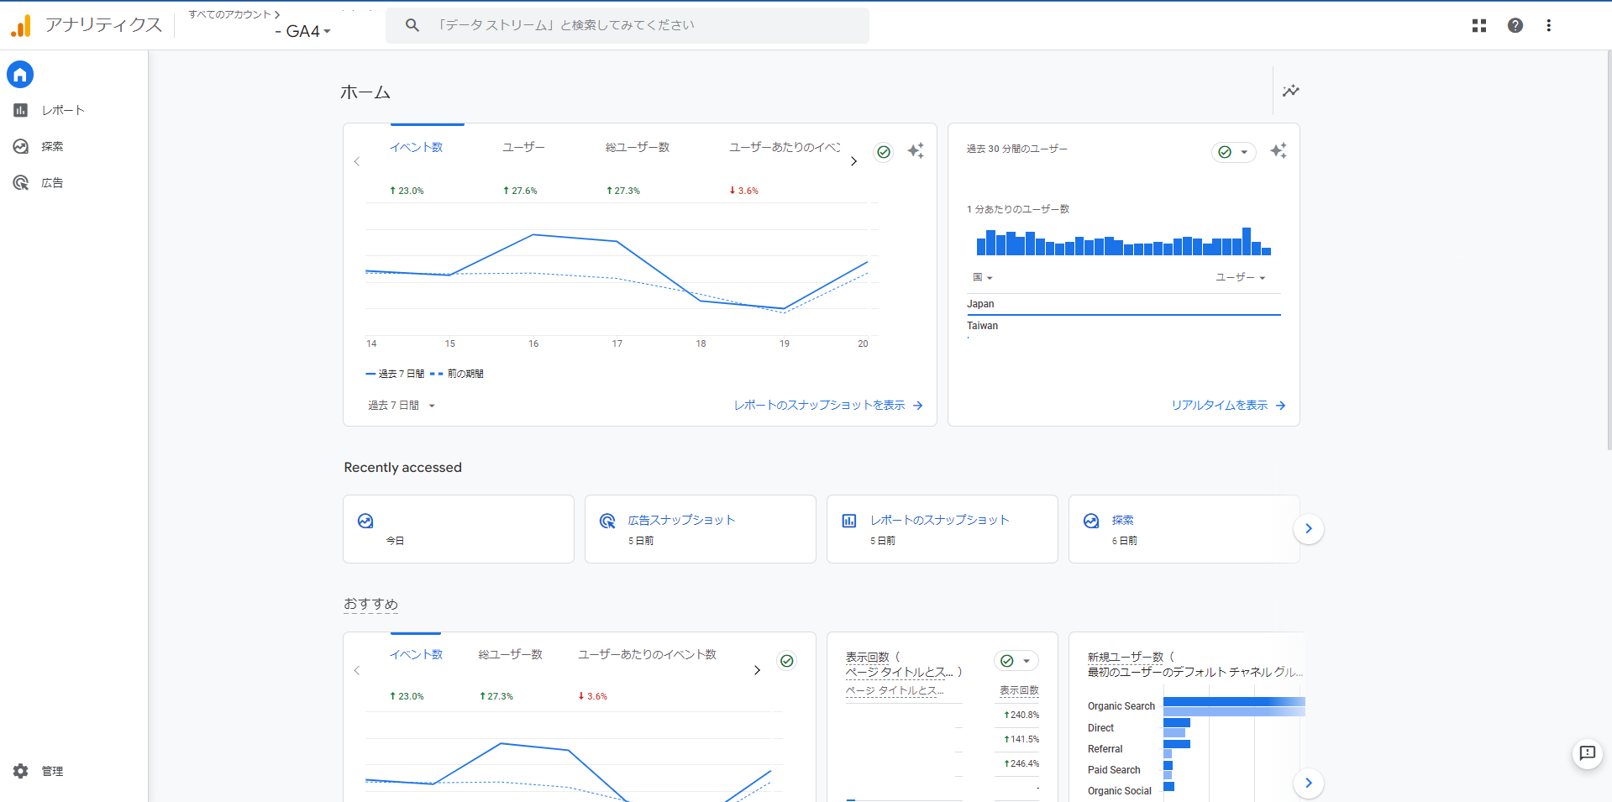The height and width of the screenshot is (802, 1612).
Task: Click the 240.8% value in 表示回数 table
Action: coord(1022,716)
